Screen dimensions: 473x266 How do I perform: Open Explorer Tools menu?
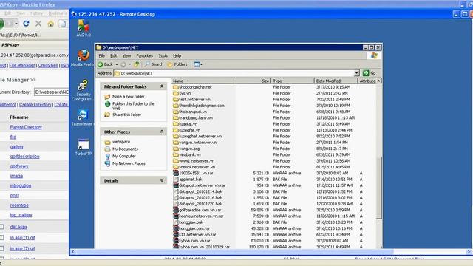coord(163,56)
